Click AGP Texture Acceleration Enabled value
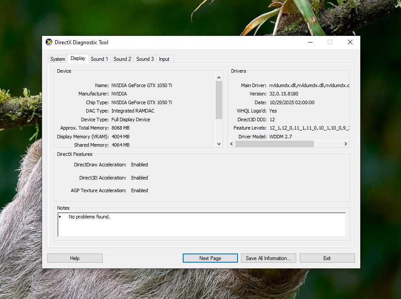401x299 pixels. [139, 190]
